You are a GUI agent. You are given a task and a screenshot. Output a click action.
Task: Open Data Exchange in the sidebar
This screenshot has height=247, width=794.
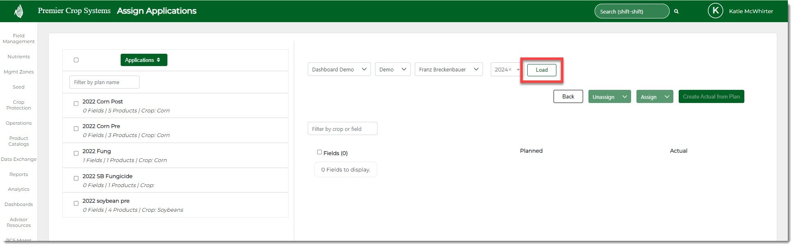tap(18, 159)
